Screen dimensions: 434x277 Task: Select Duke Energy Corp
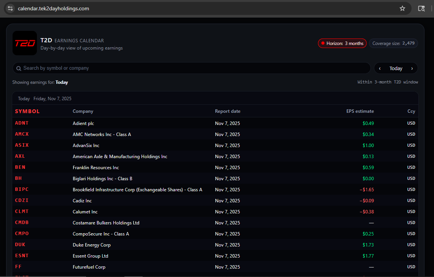tap(92, 245)
